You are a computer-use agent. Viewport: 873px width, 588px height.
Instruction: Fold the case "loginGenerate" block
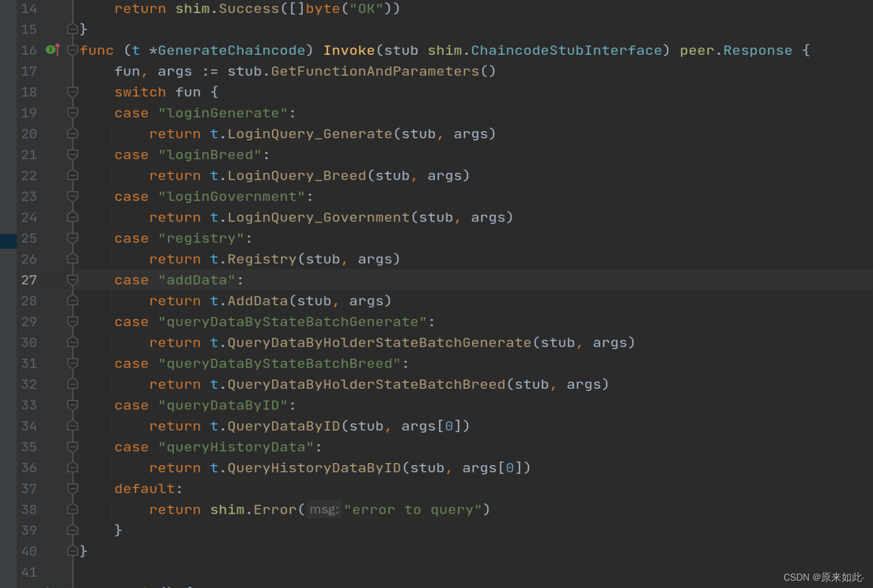tap(73, 113)
